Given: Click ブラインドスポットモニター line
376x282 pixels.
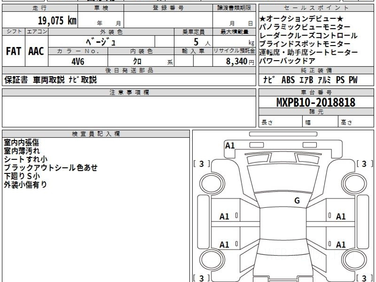Looking at the screenshot, I should click(x=305, y=44).
